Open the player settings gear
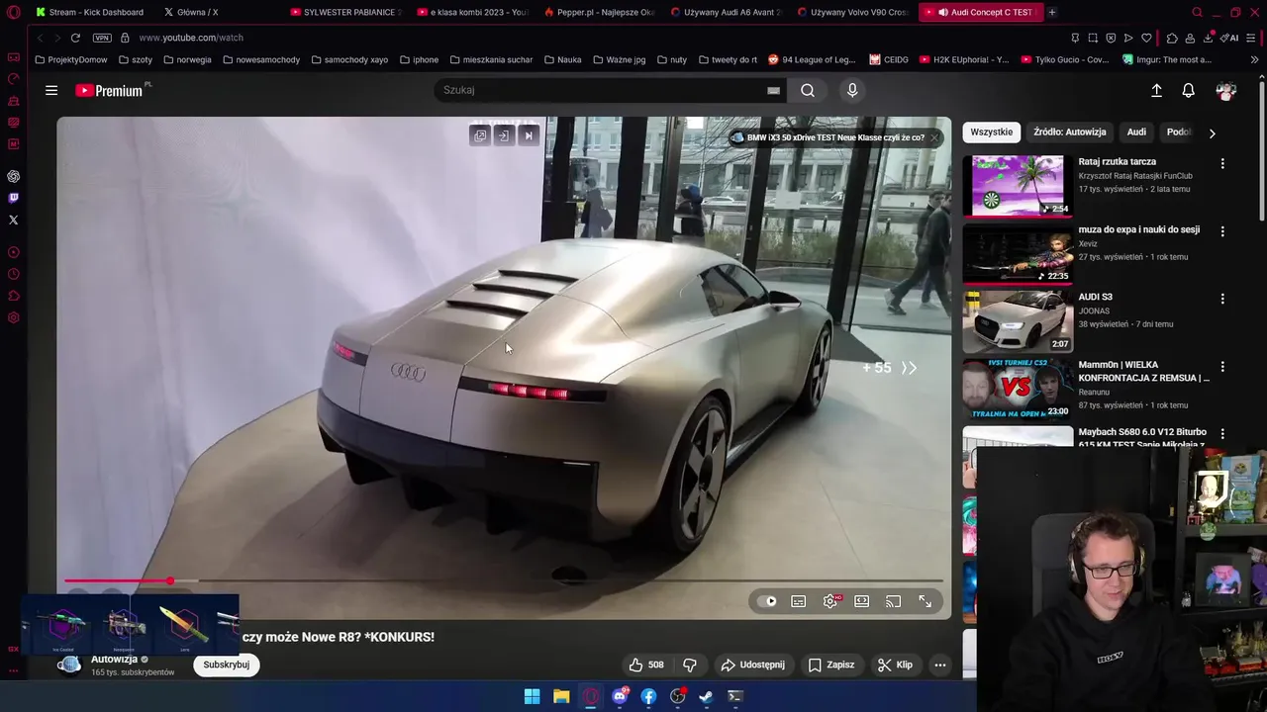Viewport: 1267px width, 712px height. pos(830,601)
